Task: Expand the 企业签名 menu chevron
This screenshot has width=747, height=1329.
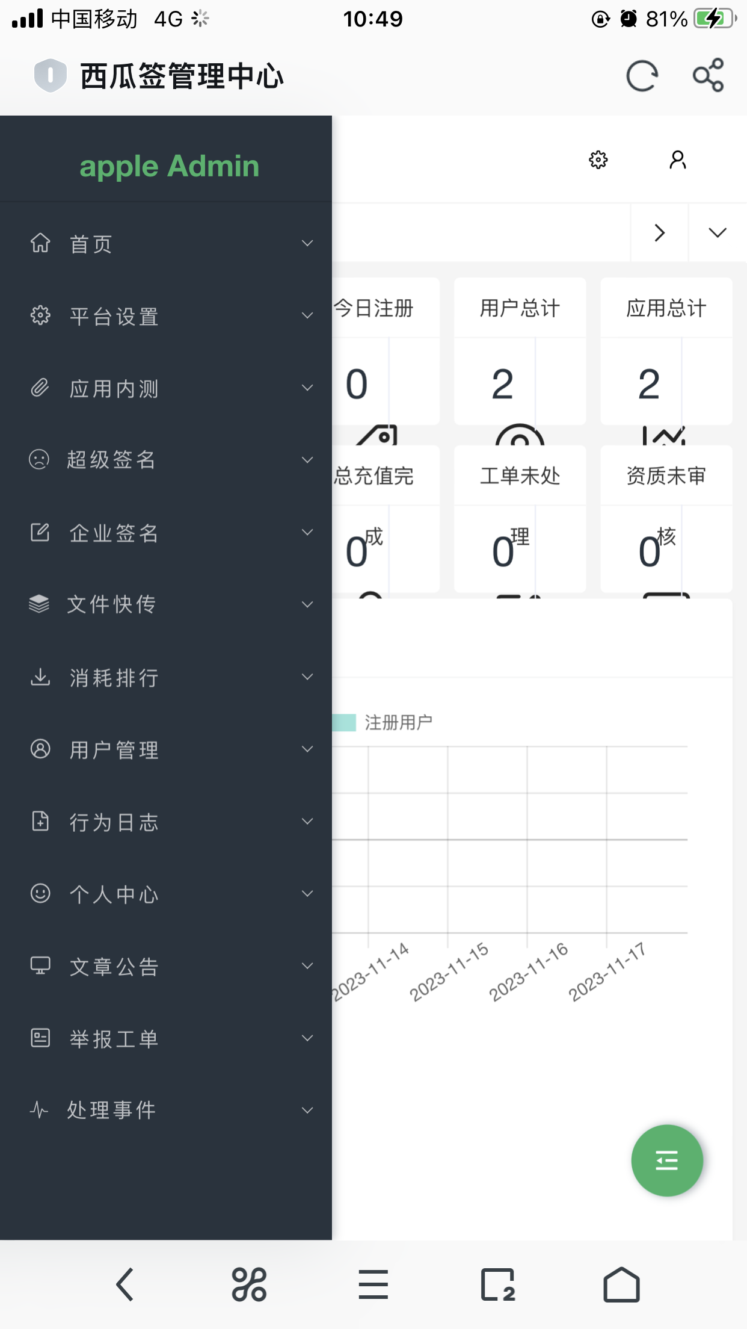Action: coord(307,532)
